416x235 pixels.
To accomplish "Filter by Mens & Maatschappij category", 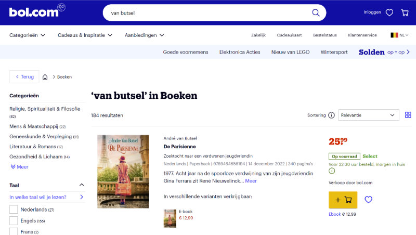I will point(37,126).
